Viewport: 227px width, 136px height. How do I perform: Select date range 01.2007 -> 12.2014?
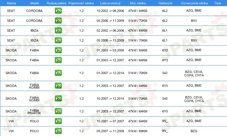tap(110, 73)
